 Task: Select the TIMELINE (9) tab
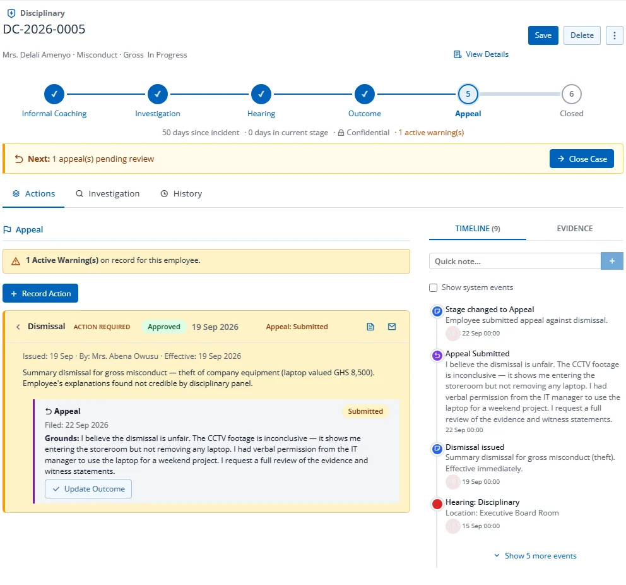478,229
